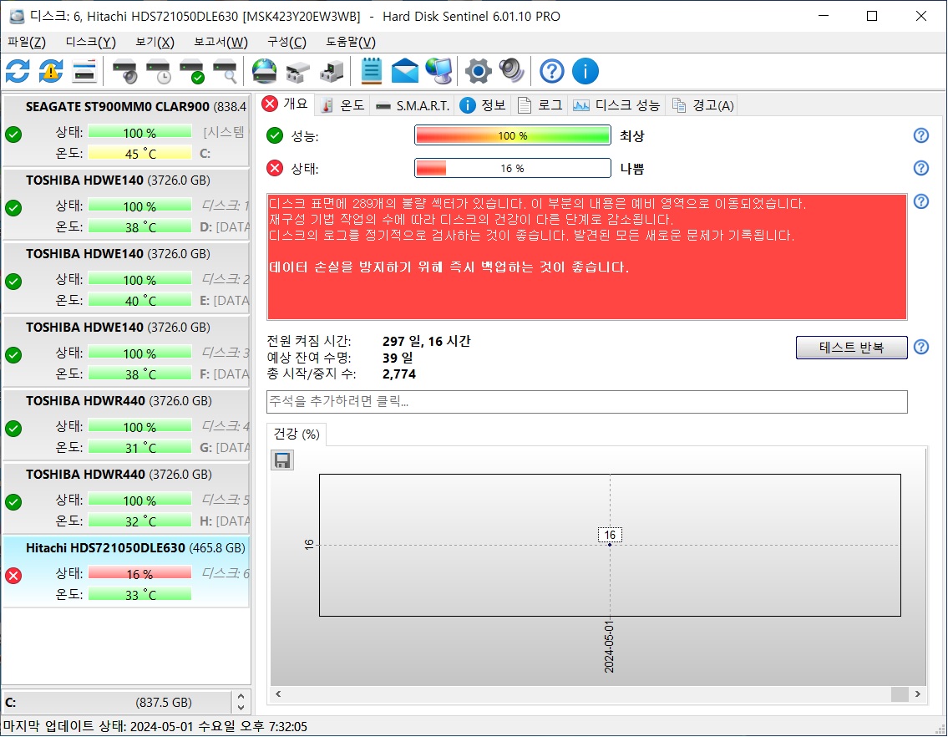Click the blue envelope email toolbar icon

click(x=404, y=71)
